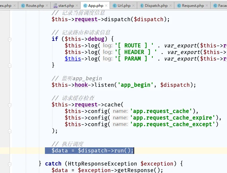Close the Dispatch.php editor tab
227x173 pixels.
[x=171, y=6]
